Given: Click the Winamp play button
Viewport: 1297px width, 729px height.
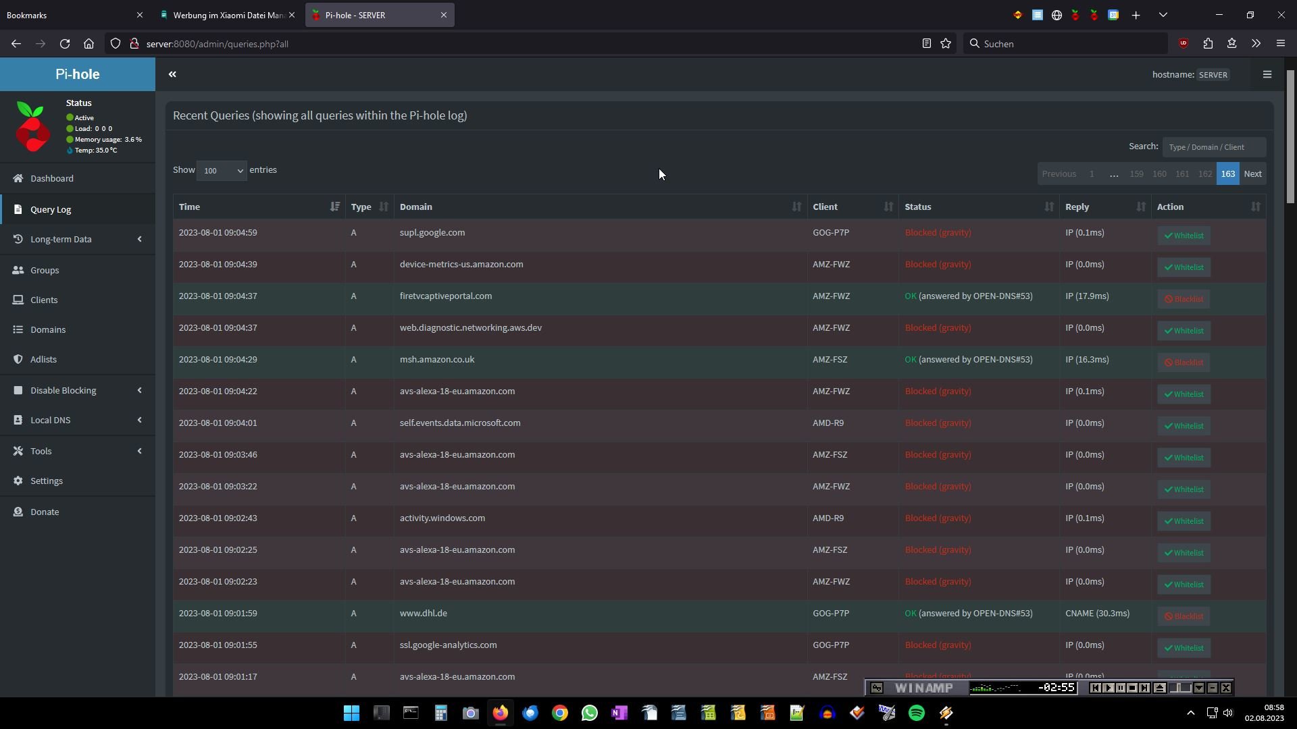Looking at the screenshot, I should coord(1108,688).
